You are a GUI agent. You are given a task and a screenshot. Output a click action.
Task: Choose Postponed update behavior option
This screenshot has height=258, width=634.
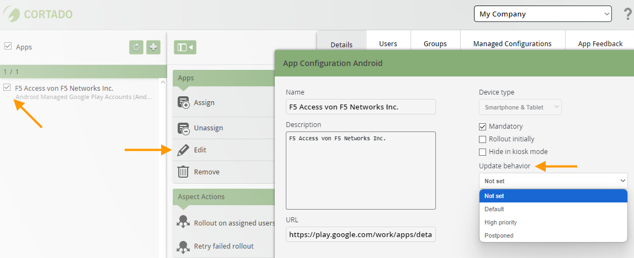point(553,235)
